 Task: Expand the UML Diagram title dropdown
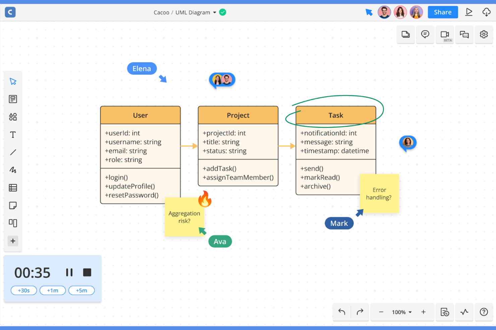coord(214,12)
